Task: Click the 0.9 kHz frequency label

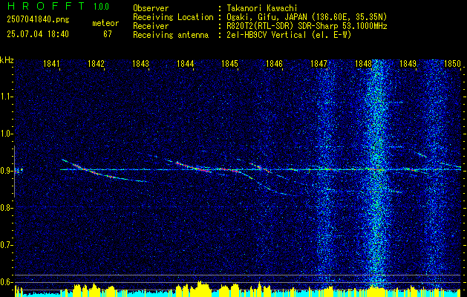Action: pyautogui.click(x=6, y=171)
